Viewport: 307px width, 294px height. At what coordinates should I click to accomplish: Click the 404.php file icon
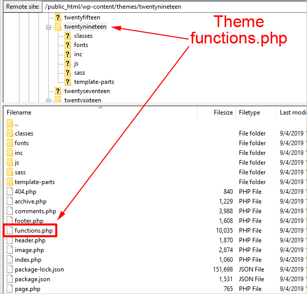click(10, 192)
